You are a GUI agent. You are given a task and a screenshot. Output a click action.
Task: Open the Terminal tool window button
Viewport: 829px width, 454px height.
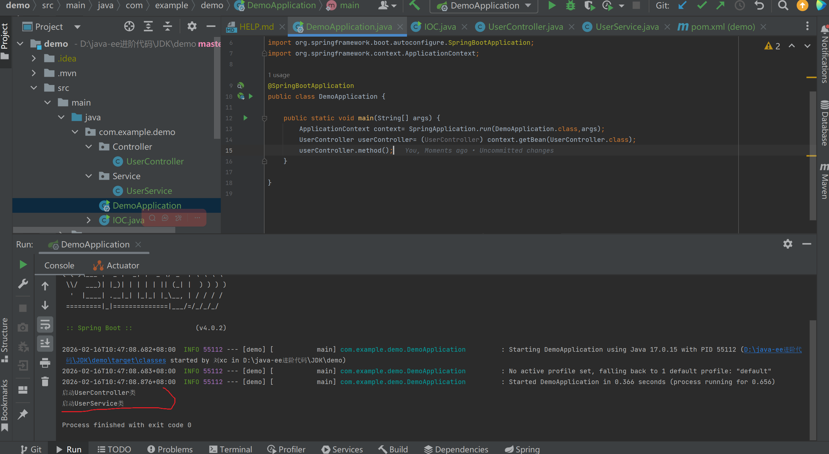click(x=231, y=449)
